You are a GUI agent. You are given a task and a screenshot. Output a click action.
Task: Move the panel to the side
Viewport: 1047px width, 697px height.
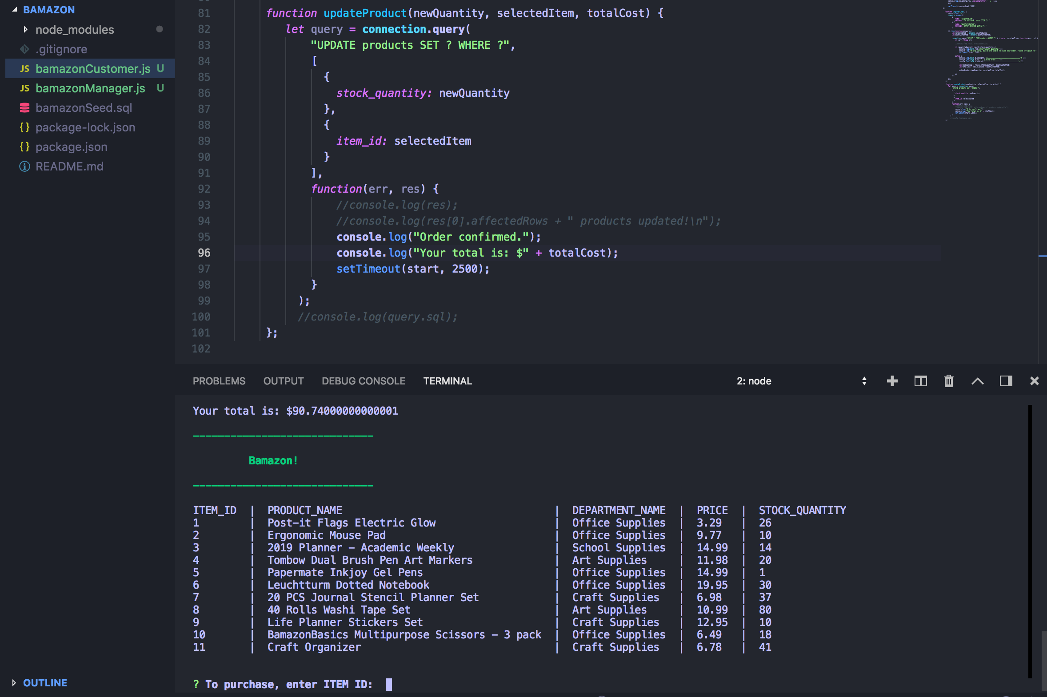(x=1006, y=381)
